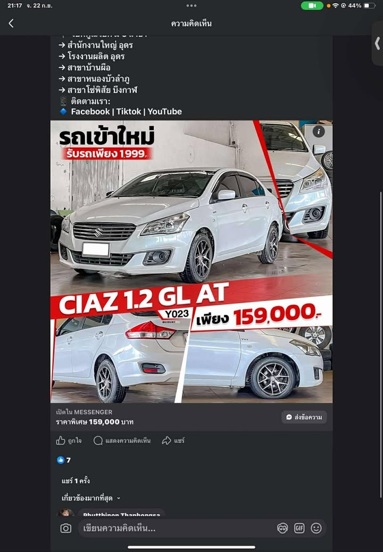This screenshot has width=383, height=552.
Task: Tap the thumbs-up ถูกใจ button
Action: (69, 441)
